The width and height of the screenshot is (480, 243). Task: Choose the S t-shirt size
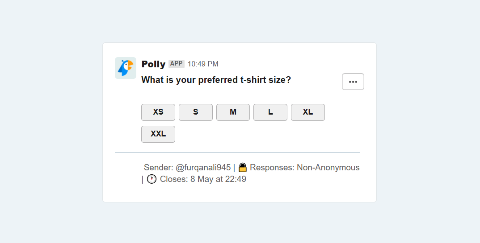tap(196, 112)
